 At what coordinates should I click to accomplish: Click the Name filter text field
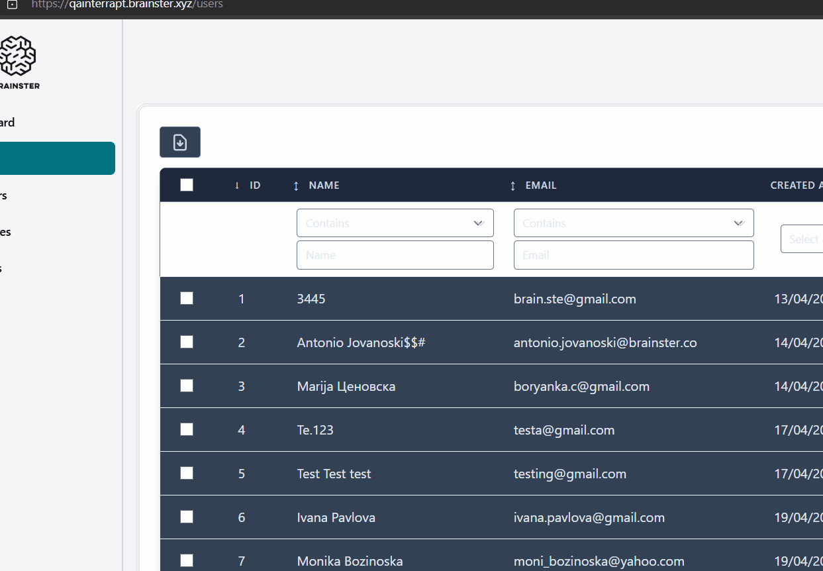coord(395,255)
